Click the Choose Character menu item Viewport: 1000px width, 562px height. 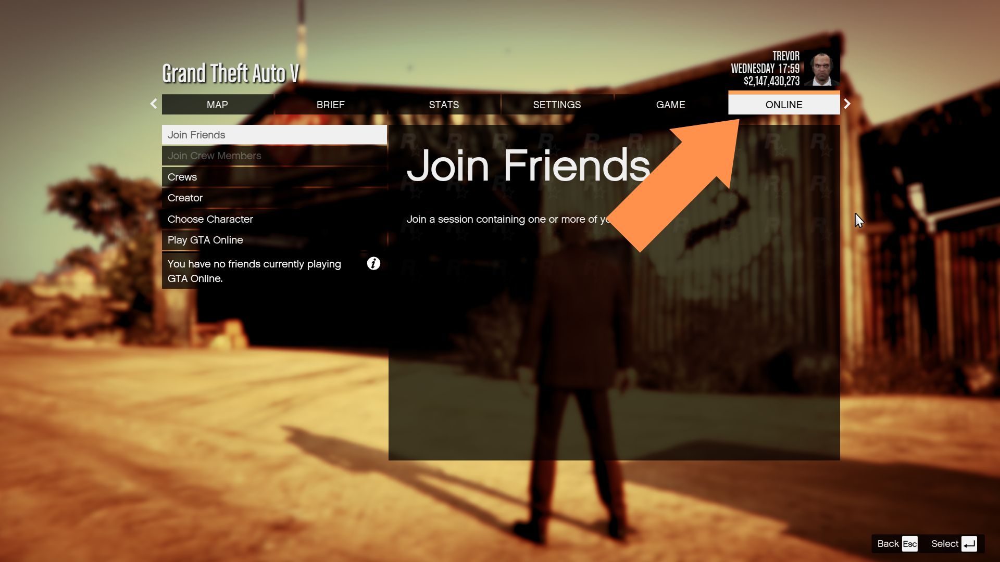click(210, 219)
